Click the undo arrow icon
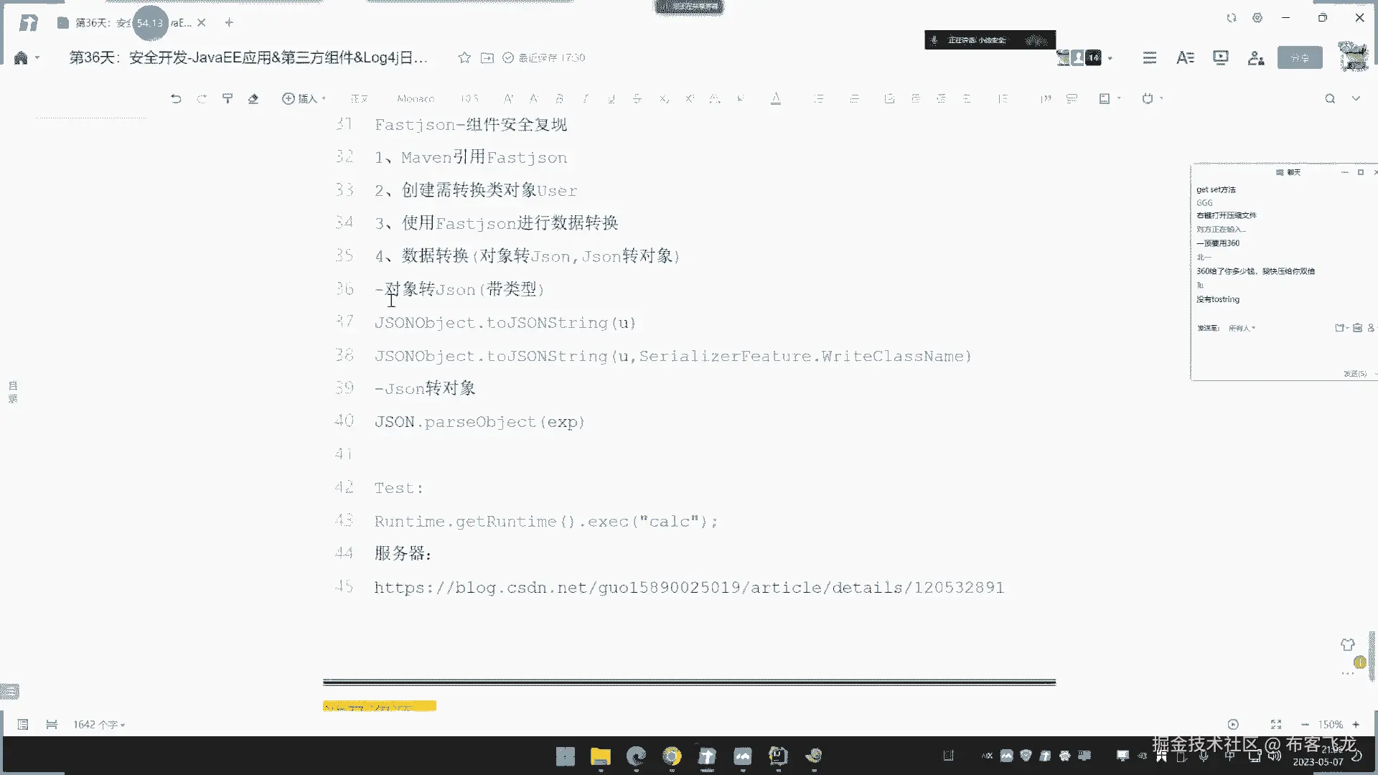The height and width of the screenshot is (775, 1378). point(176,98)
